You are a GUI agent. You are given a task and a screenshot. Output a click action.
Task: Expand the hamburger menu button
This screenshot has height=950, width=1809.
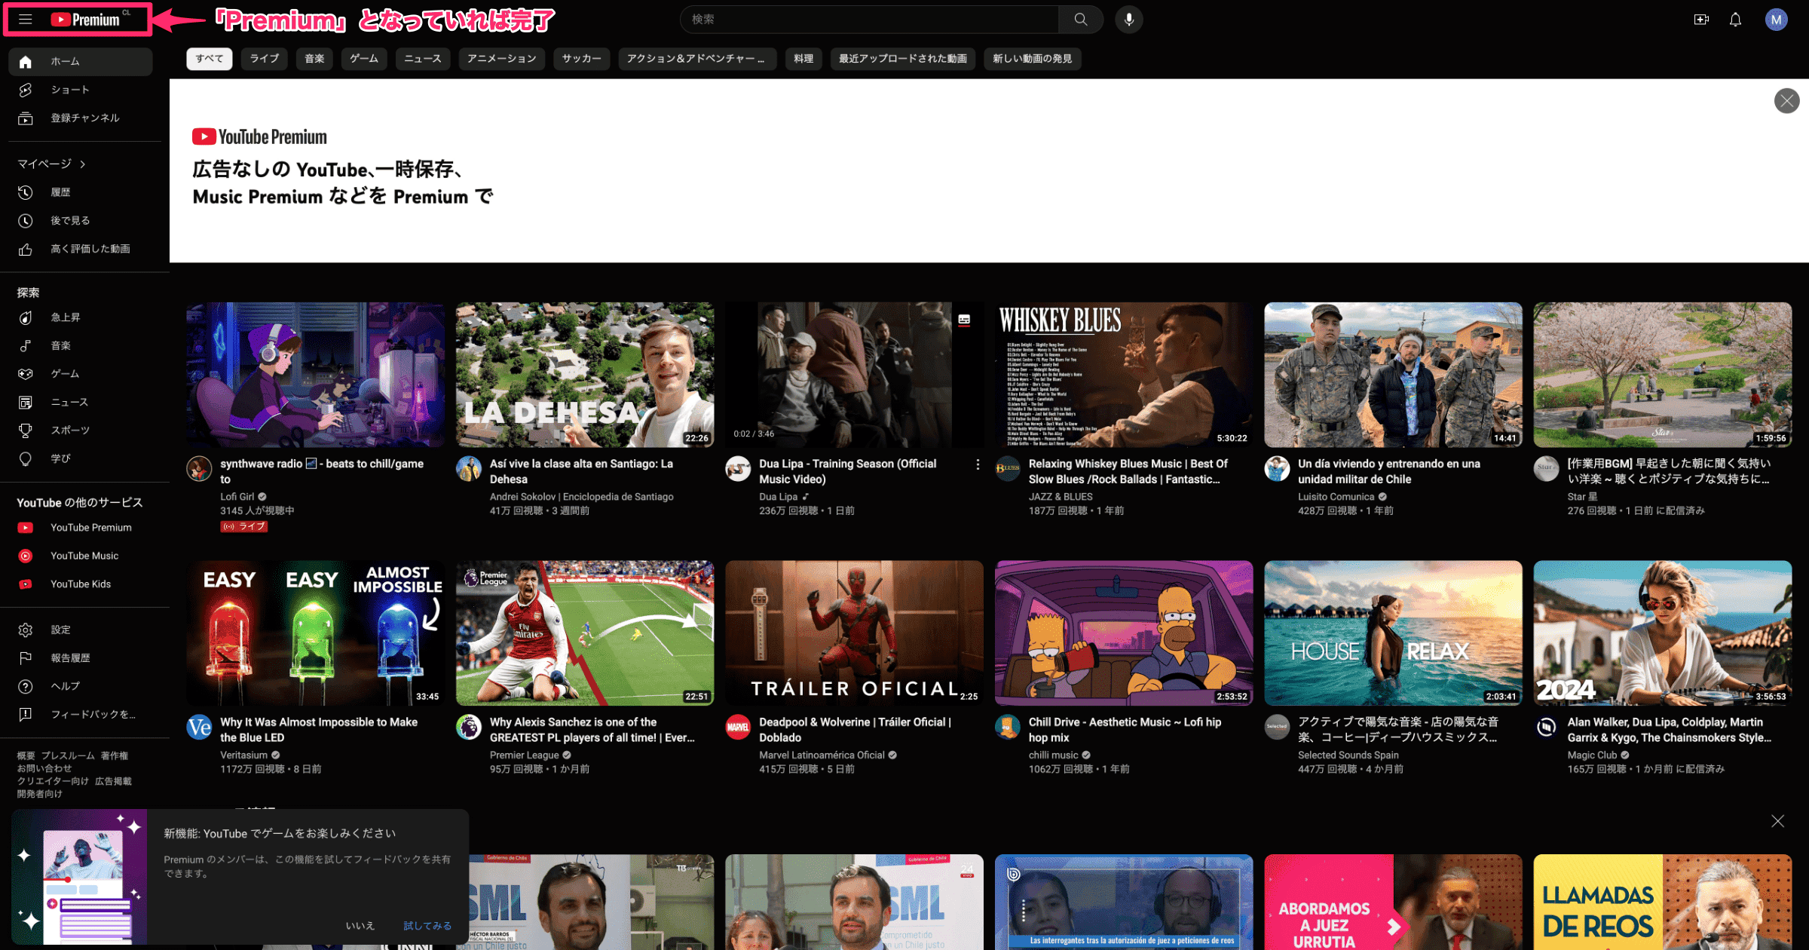[x=25, y=18]
